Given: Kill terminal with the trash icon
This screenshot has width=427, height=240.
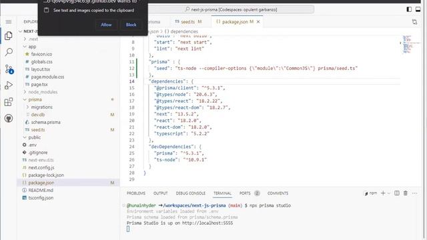Looking at the screenshot, I should pos(406,193).
